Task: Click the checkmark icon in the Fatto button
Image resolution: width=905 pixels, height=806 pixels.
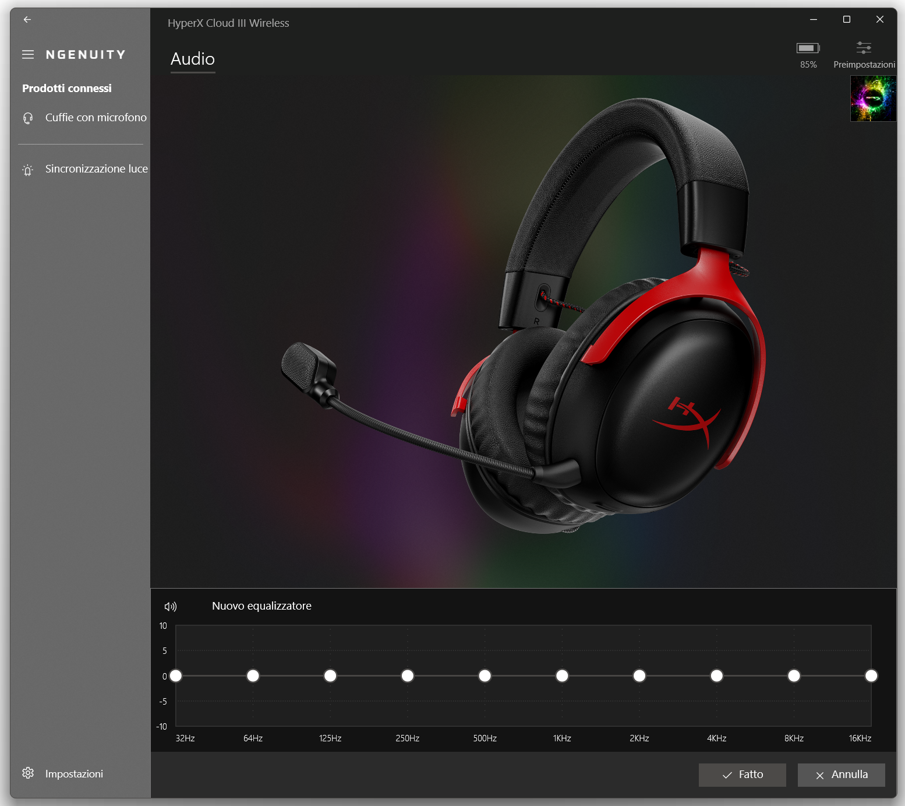Action: click(x=727, y=775)
